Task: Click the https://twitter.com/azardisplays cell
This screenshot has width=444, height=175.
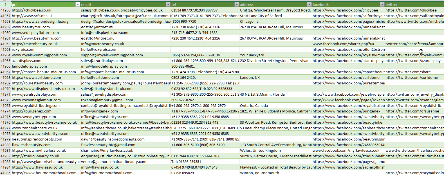Action: click(x=414, y=61)
